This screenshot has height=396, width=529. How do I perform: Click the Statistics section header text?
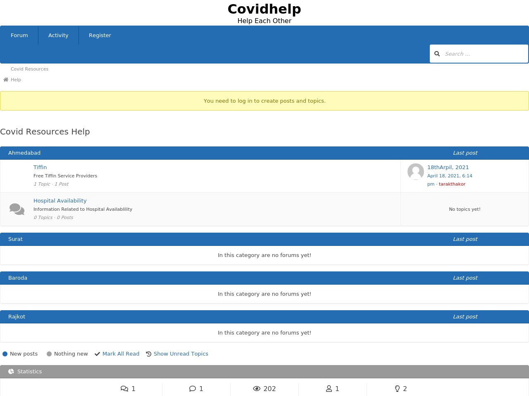tap(29, 371)
